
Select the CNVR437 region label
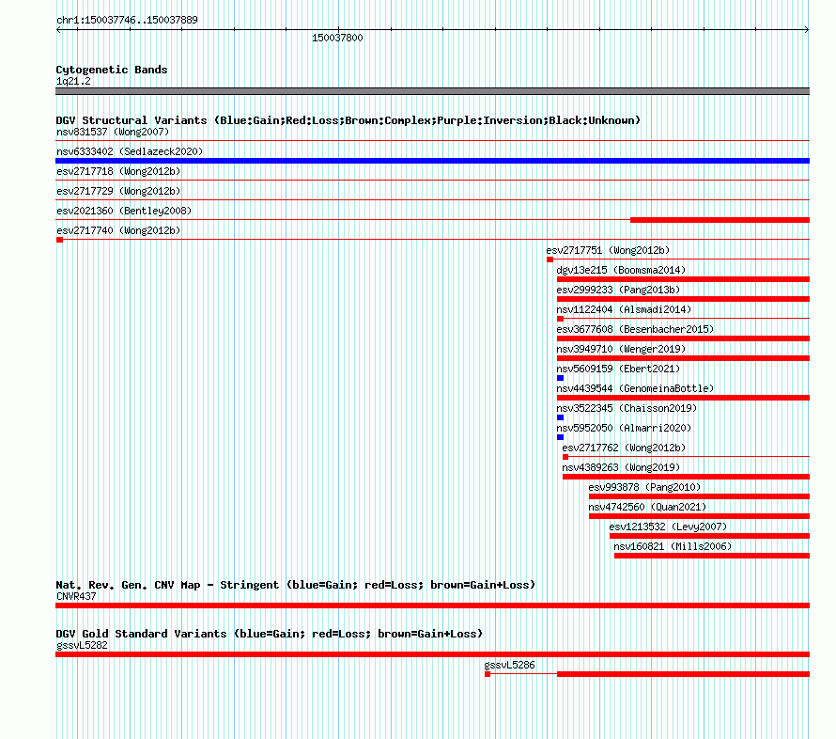point(76,596)
